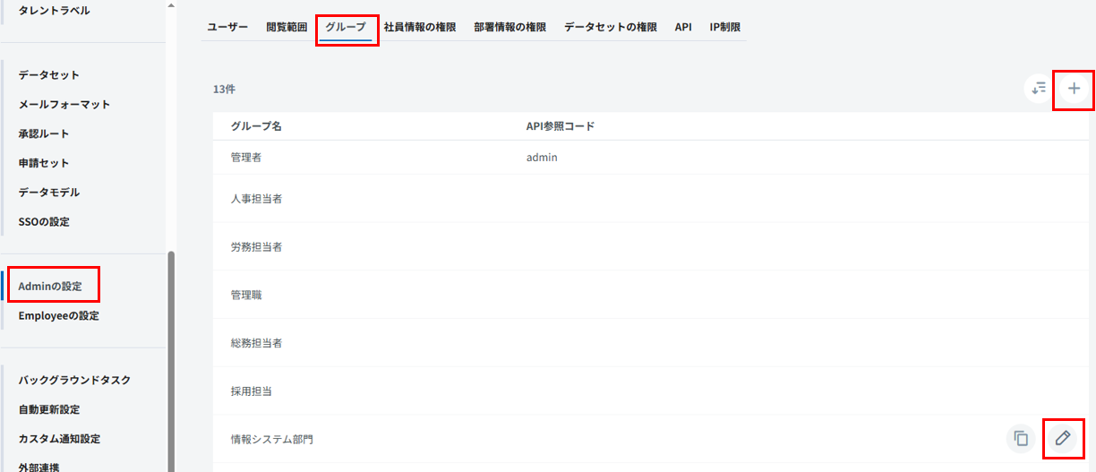Click the sort order icon
Screen dimensions: 1096x472
[x=1039, y=89]
